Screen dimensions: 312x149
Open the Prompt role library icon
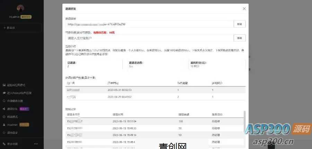pos(4,93)
